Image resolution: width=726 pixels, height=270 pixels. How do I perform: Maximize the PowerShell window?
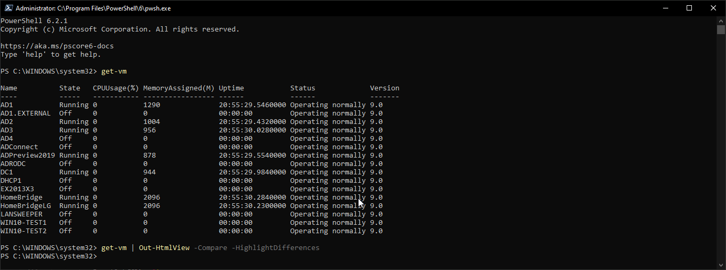click(689, 8)
